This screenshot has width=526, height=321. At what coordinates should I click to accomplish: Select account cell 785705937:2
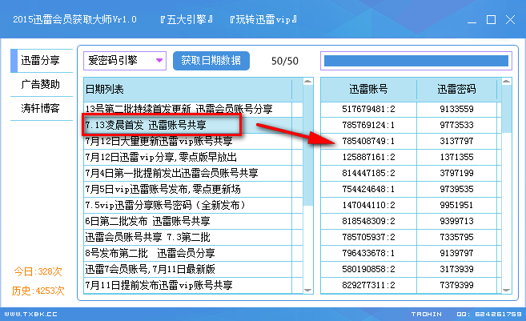click(x=368, y=237)
